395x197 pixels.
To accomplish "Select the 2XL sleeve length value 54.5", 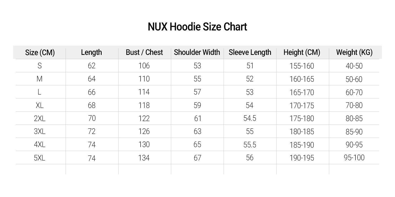I will (250, 118).
